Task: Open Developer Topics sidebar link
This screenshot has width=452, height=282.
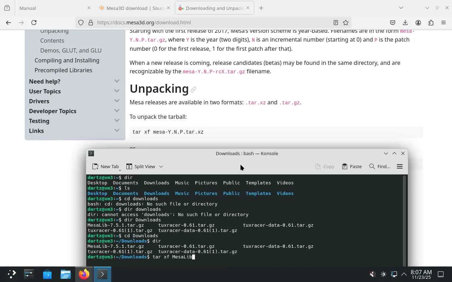Action: (53, 111)
